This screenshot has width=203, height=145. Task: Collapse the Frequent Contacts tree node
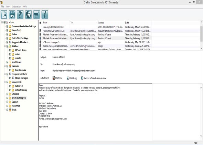point(5,74)
